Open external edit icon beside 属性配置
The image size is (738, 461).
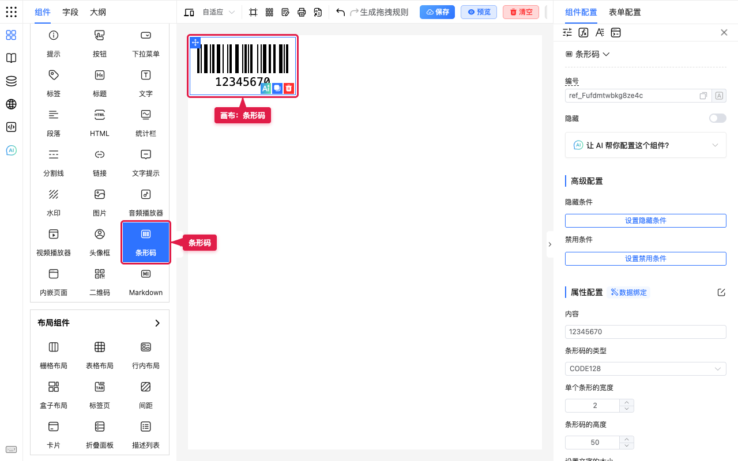tap(721, 292)
